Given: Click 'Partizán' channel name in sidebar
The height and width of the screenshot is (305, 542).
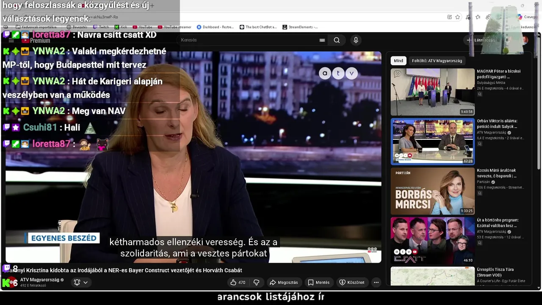Looking at the screenshot, I should pyautogui.click(x=484, y=182).
